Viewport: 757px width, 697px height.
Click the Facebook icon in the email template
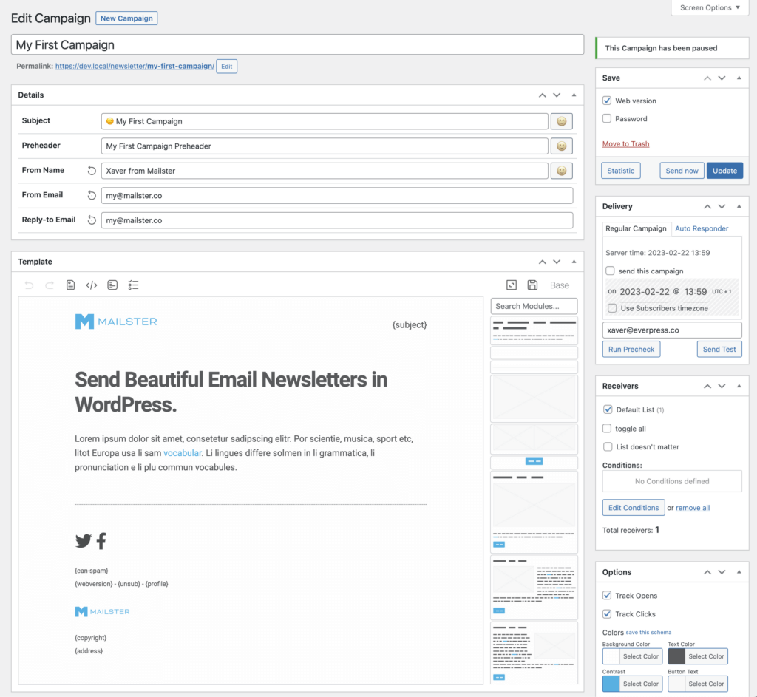[101, 542]
